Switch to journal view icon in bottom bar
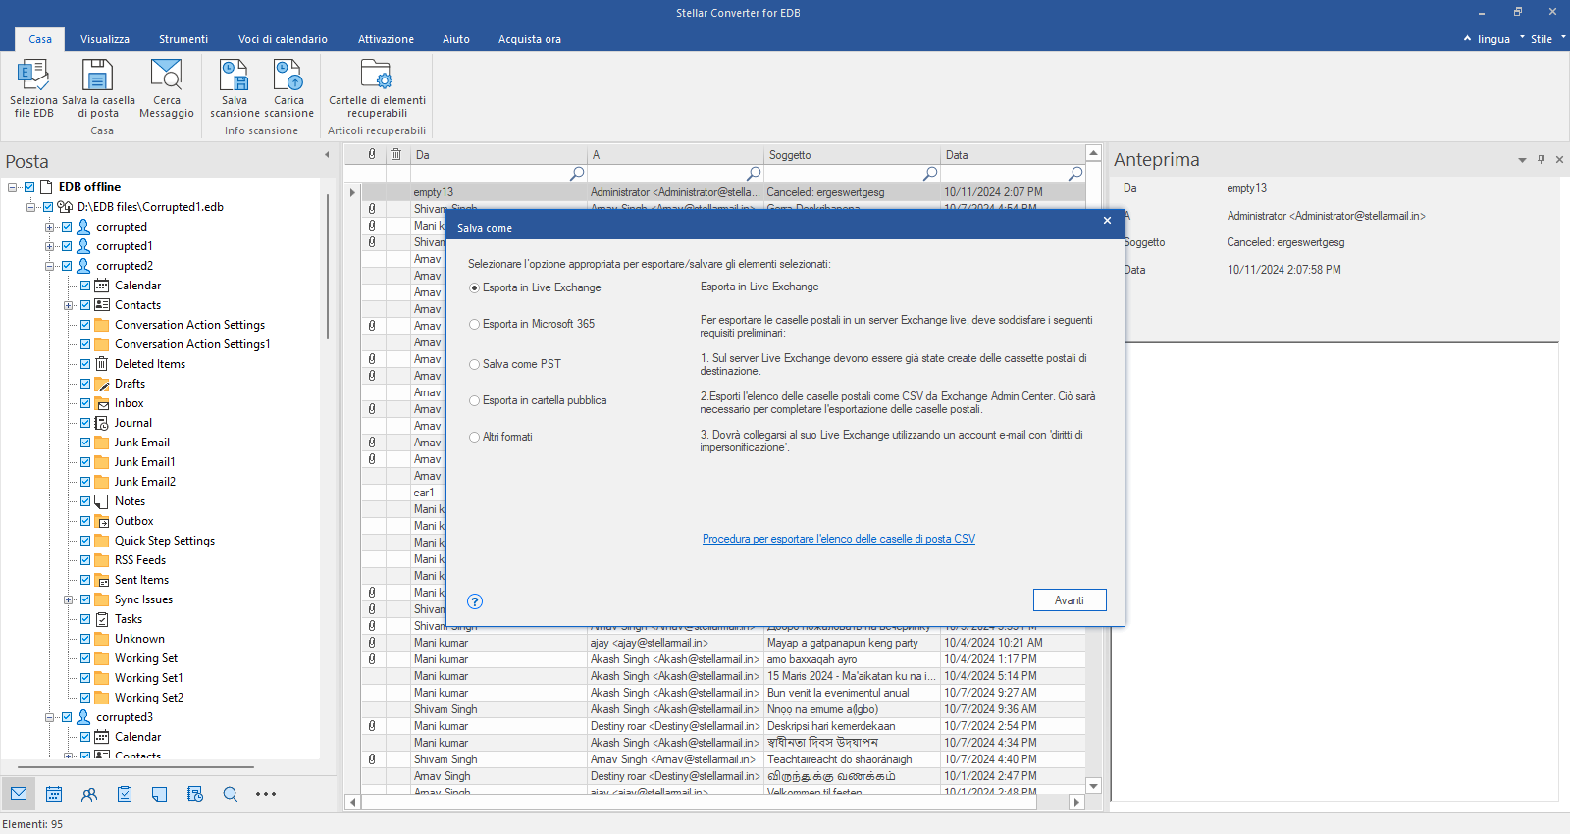Image resolution: width=1570 pixels, height=834 pixels. point(195,794)
